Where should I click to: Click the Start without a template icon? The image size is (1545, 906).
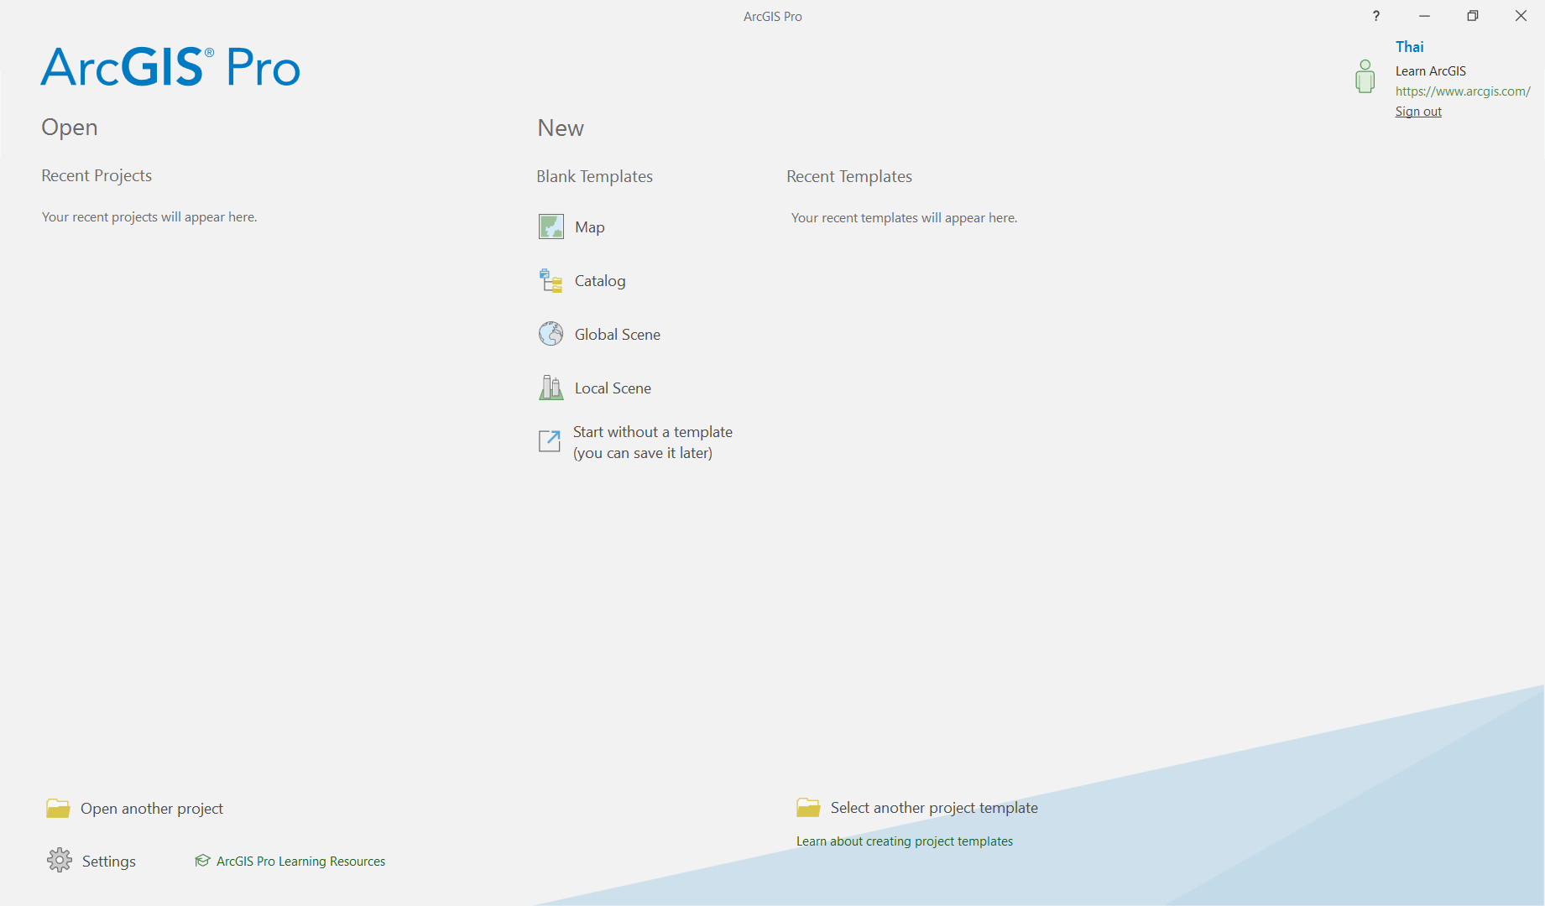(x=550, y=441)
